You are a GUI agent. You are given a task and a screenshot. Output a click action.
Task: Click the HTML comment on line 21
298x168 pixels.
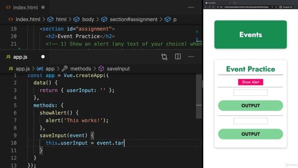(124, 44)
